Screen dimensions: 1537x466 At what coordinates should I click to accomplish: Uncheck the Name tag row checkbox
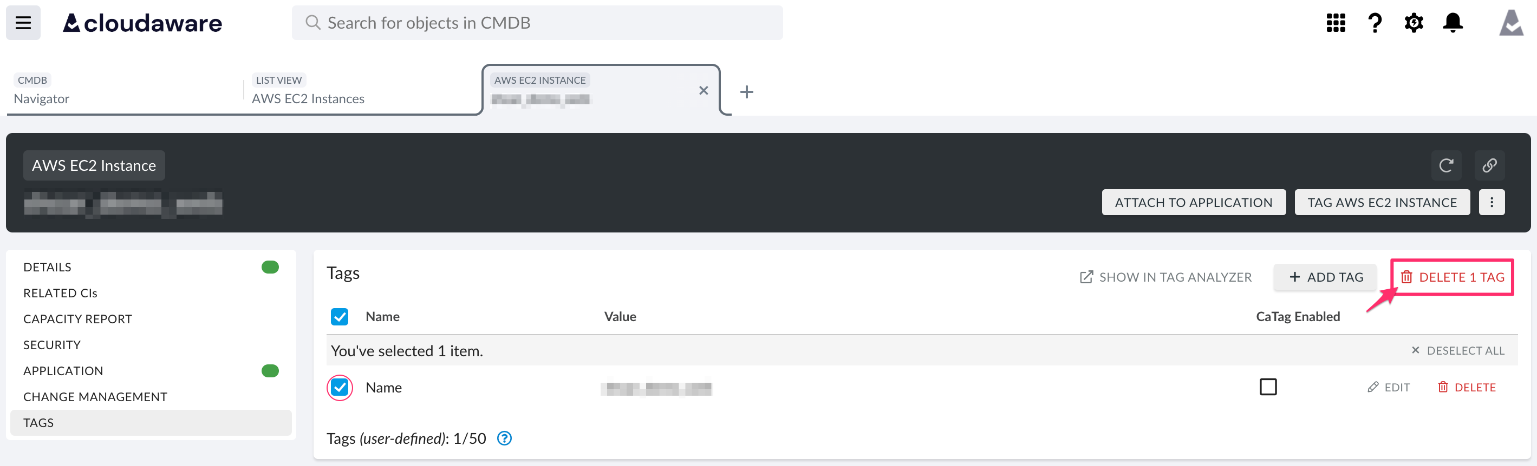pyautogui.click(x=340, y=387)
